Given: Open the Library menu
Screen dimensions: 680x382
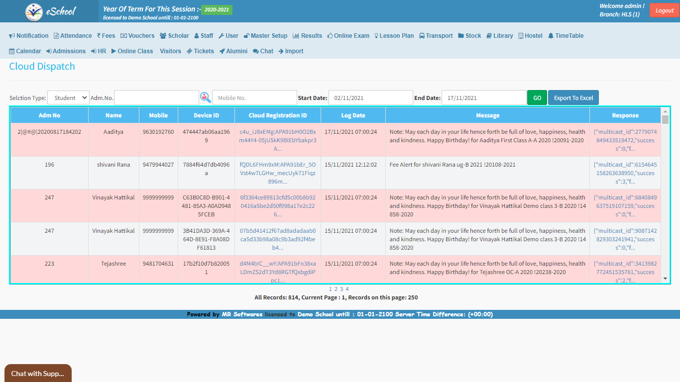Looking at the screenshot, I should point(499,36).
